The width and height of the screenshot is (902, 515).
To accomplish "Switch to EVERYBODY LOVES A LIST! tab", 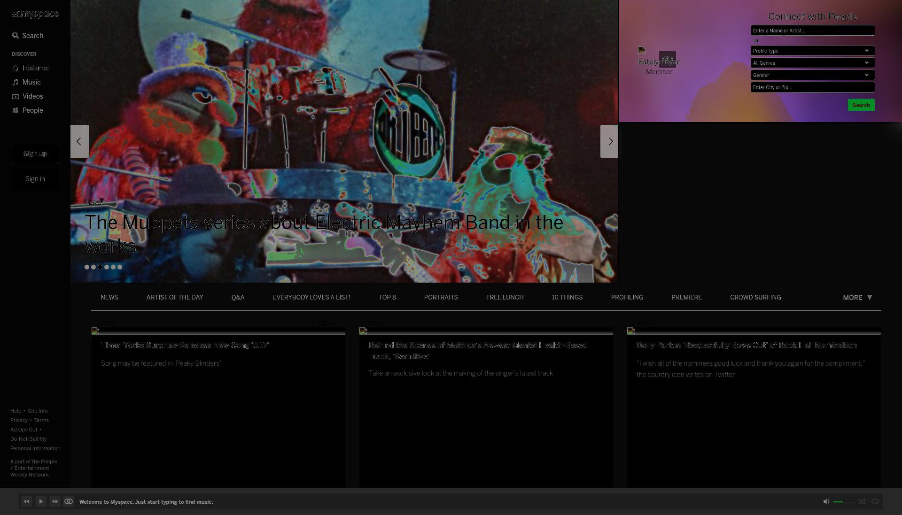I will coord(311,298).
